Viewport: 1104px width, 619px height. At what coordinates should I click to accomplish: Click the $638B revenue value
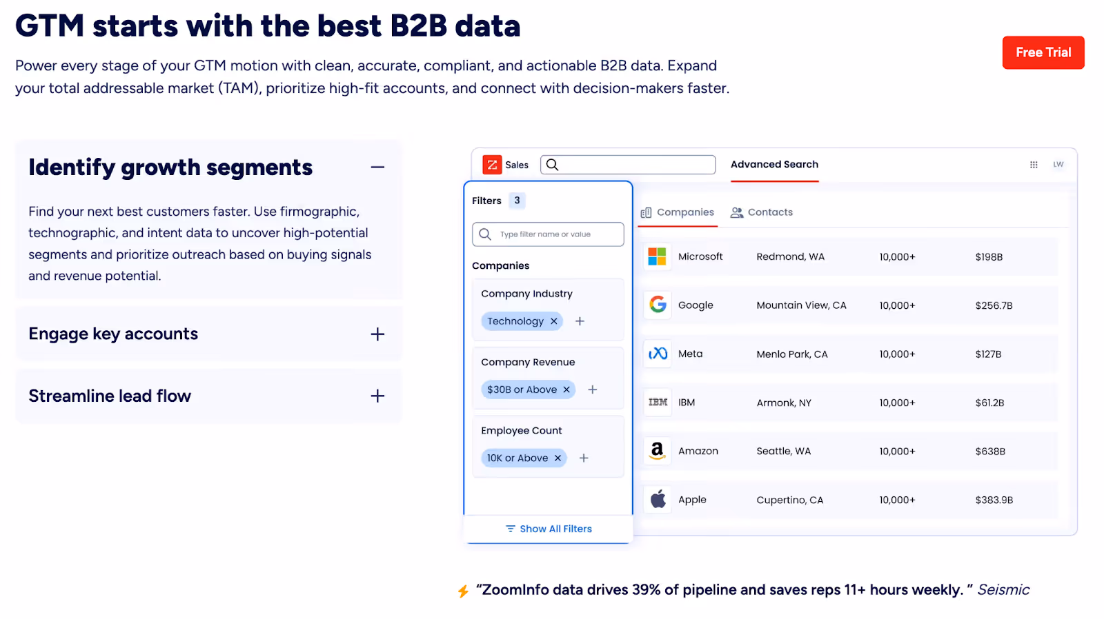pyautogui.click(x=990, y=451)
